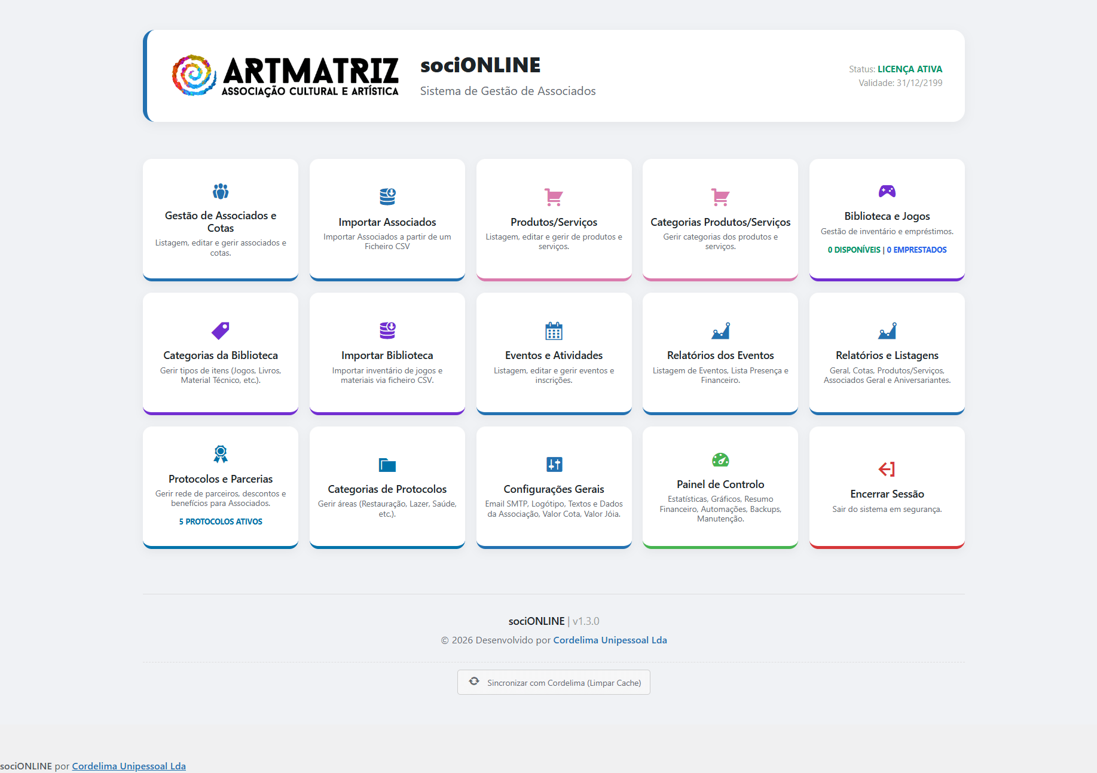The width and height of the screenshot is (1097, 773).
Task: Click the ARTMATRIZ logo in header
Action: pyautogui.click(x=285, y=76)
